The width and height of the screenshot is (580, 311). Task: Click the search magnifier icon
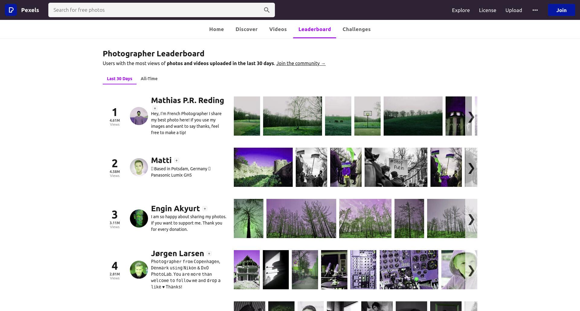(267, 10)
